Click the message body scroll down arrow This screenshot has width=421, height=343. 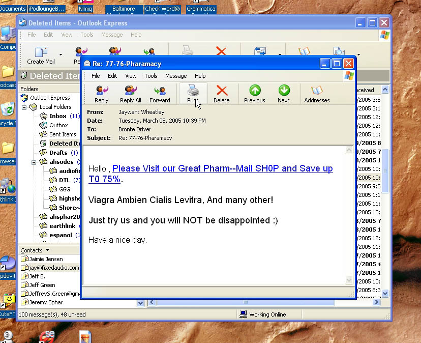(349, 280)
